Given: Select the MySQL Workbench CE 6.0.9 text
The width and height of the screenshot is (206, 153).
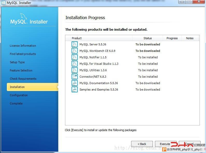Looking at the screenshot, I should pos(97,51).
